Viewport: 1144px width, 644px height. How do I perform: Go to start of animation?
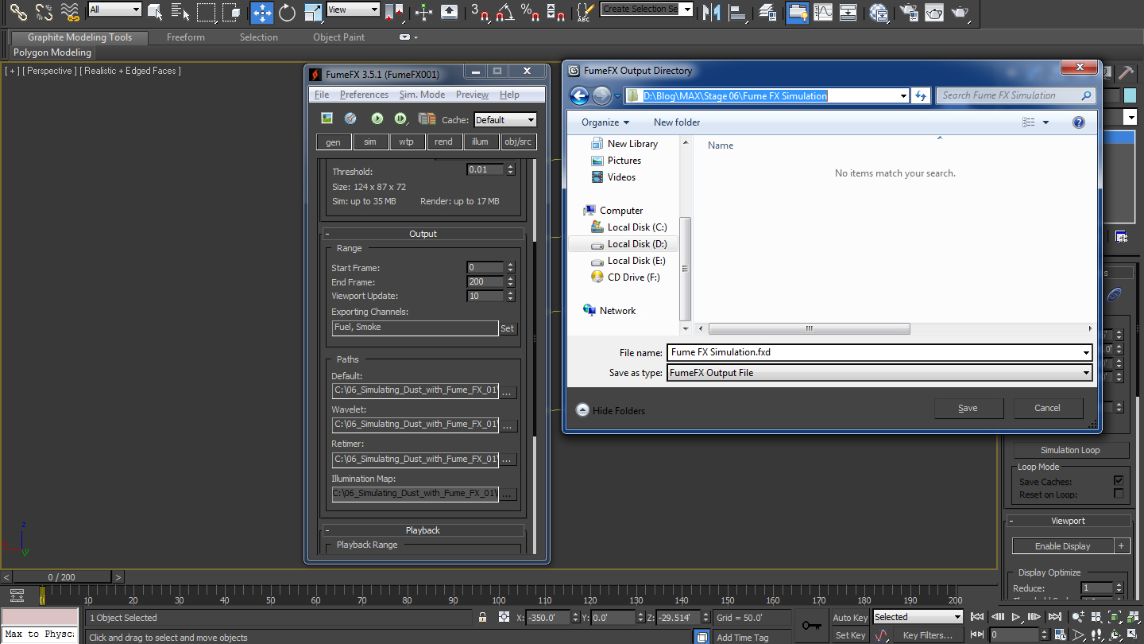click(x=978, y=617)
